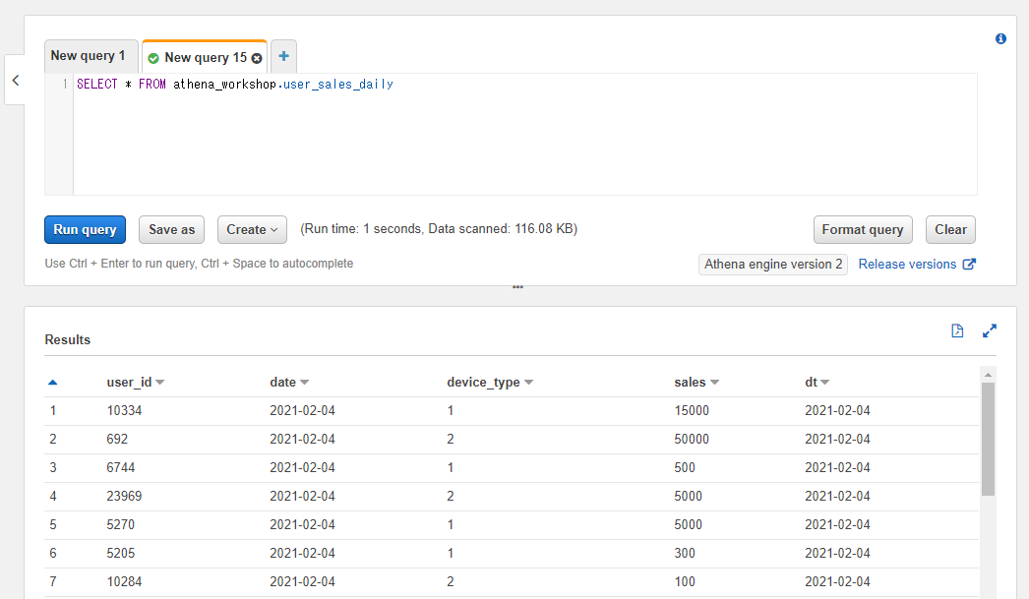1029x599 pixels.
Task: Sort ascending with the row-number column arrow
Action: tap(52, 382)
